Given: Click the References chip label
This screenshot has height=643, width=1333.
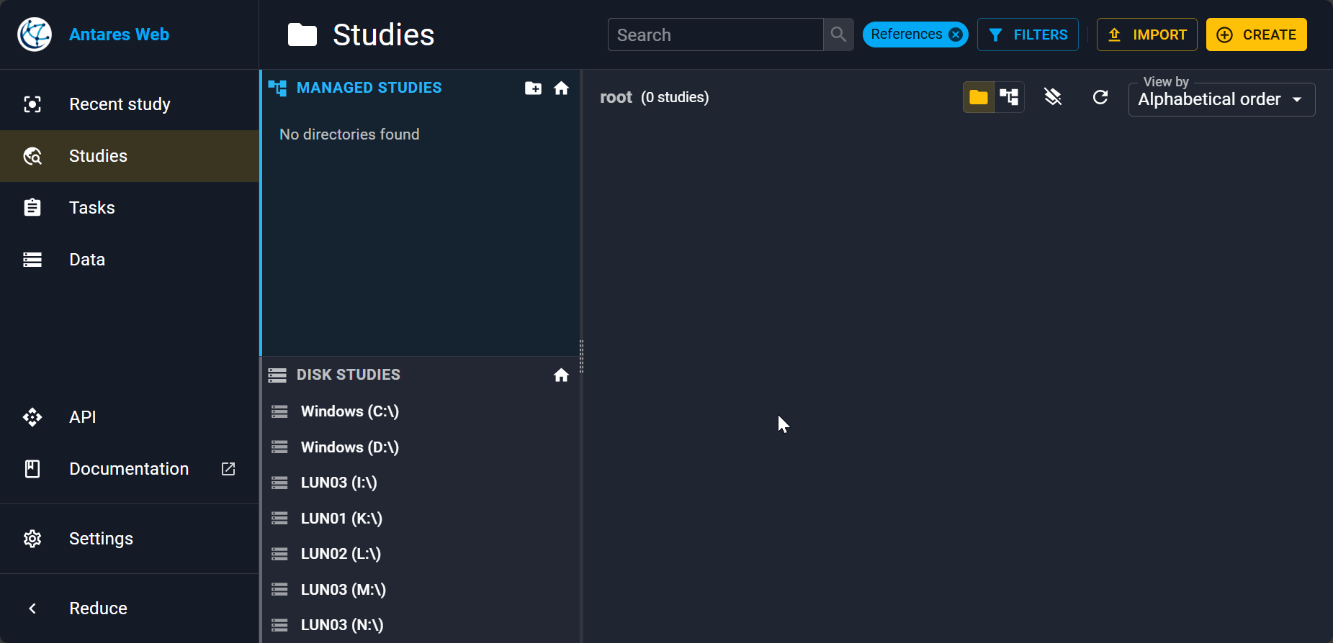Looking at the screenshot, I should (x=906, y=35).
